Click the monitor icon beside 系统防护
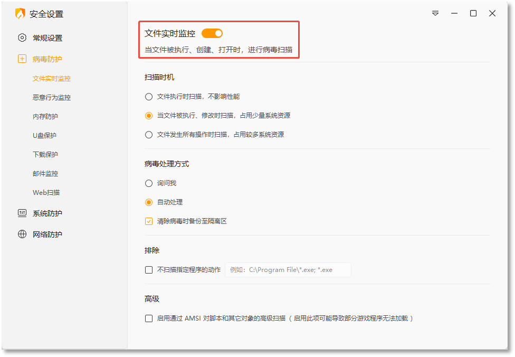Viewport: 515px width, 357px height. (22, 213)
